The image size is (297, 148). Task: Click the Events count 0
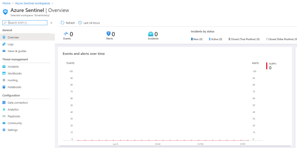[71, 34]
